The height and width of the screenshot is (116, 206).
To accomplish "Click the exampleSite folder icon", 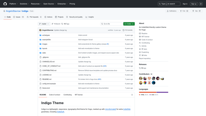I will tap(40, 40).
